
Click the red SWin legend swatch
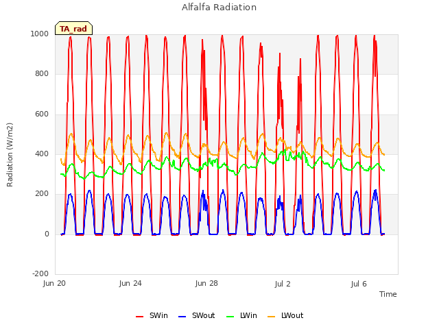click(139, 317)
